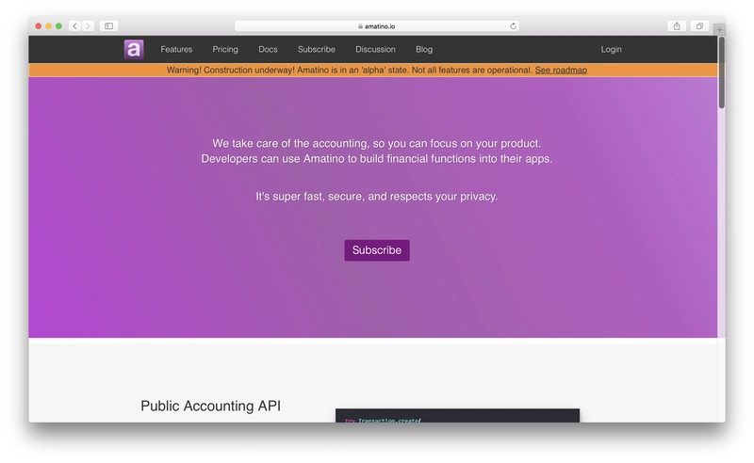754x463 pixels.
Task: Click the amatino.io address field
Action: pyautogui.click(x=376, y=26)
